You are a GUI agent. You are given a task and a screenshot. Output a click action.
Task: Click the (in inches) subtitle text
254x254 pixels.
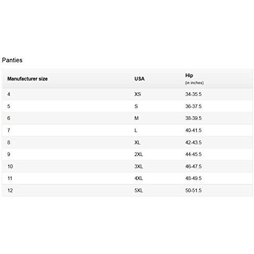pyautogui.click(x=194, y=83)
